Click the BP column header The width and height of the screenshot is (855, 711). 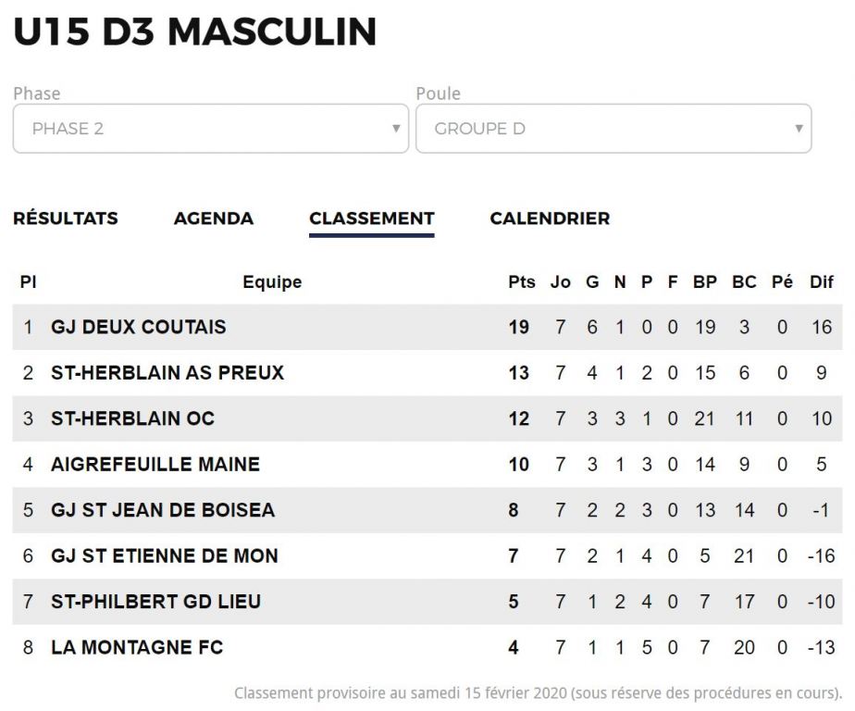pos(704,282)
